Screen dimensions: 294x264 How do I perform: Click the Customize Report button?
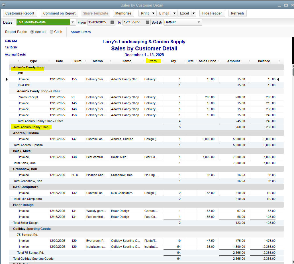pyautogui.click(x=20, y=13)
